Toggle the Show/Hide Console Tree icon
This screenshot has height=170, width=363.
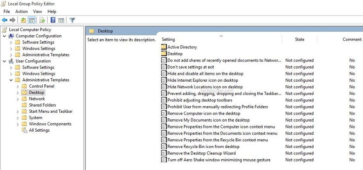point(32,20)
